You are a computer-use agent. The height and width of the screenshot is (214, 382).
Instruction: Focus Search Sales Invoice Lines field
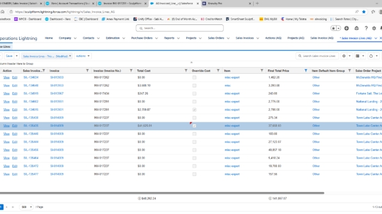(x=317, y=56)
